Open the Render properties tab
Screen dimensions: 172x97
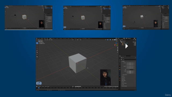point(120,60)
